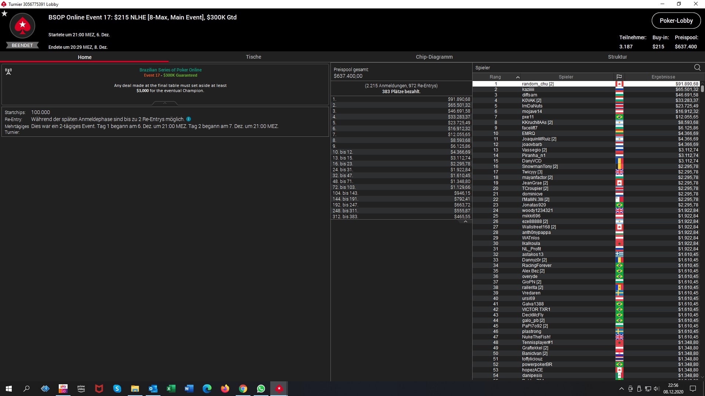Screen dimensions: 705x396
Task: Toggle Rang column sort arrow
Action: coord(518,77)
